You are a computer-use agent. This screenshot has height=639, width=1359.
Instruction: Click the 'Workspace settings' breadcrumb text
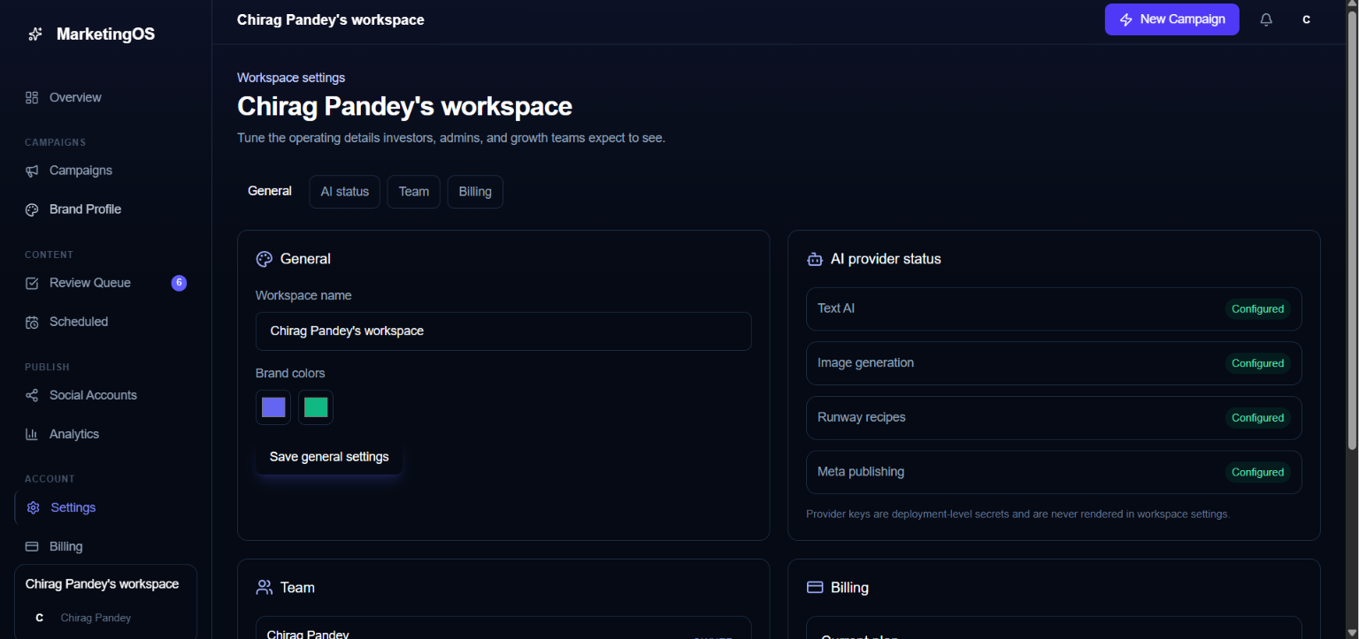point(291,78)
